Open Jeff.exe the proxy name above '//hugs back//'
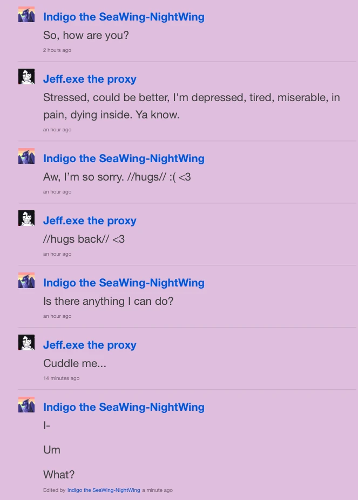Viewport: 358px width, 500px height. pos(90,221)
